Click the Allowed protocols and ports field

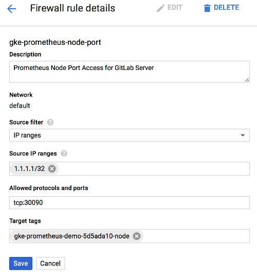pos(130,202)
